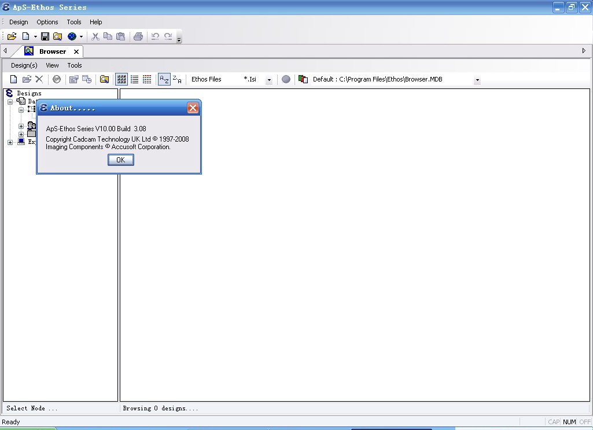Collapse the dotted-square sub-node

[x=21, y=110]
